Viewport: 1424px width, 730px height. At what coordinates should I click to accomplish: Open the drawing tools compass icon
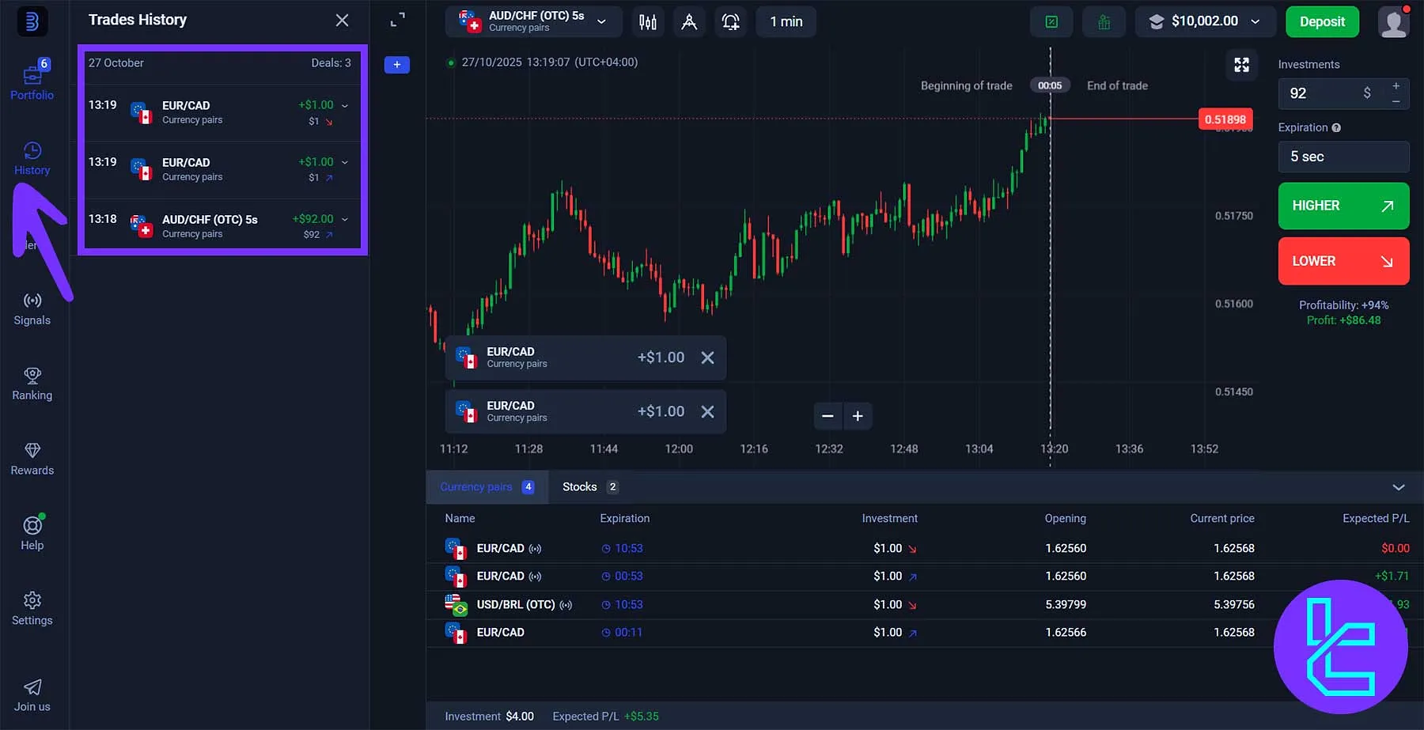[x=689, y=22]
